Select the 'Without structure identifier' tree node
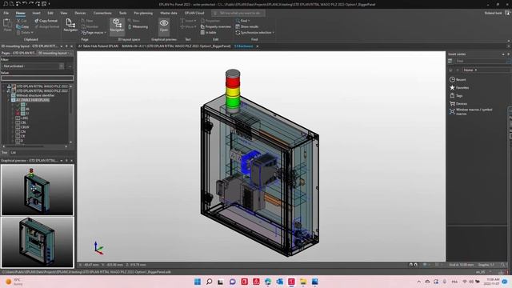 coord(35,95)
